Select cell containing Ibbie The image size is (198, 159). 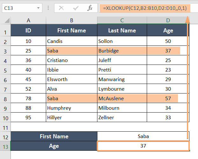click(72, 70)
